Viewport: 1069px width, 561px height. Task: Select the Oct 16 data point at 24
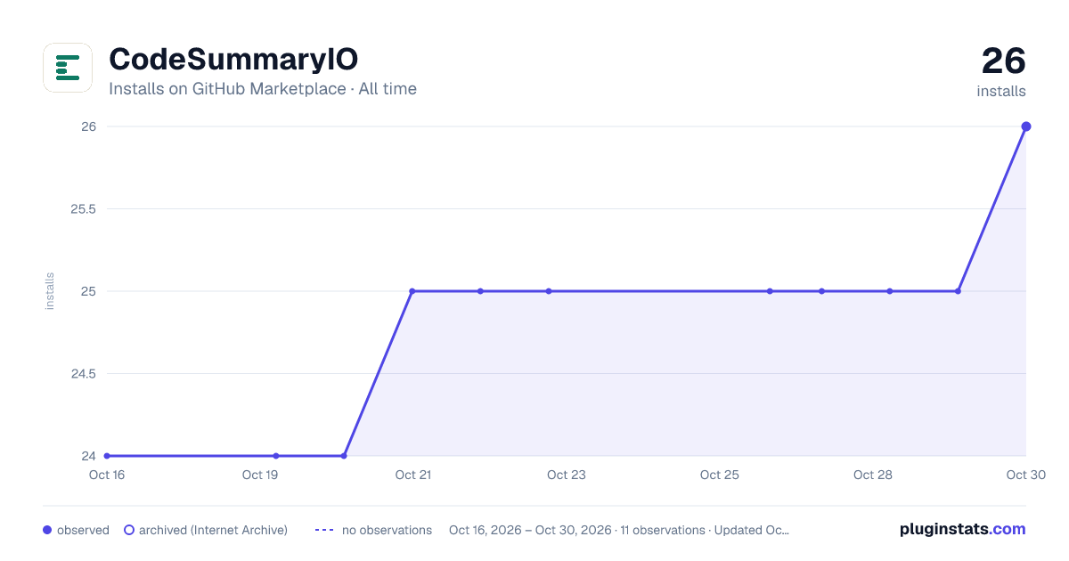pos(107,456)
